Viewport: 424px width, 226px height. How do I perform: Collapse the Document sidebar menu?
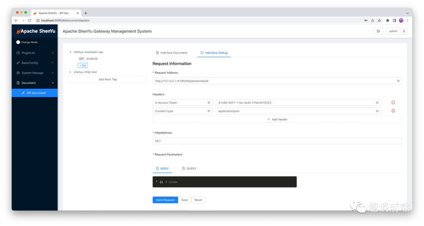(35, 83)
